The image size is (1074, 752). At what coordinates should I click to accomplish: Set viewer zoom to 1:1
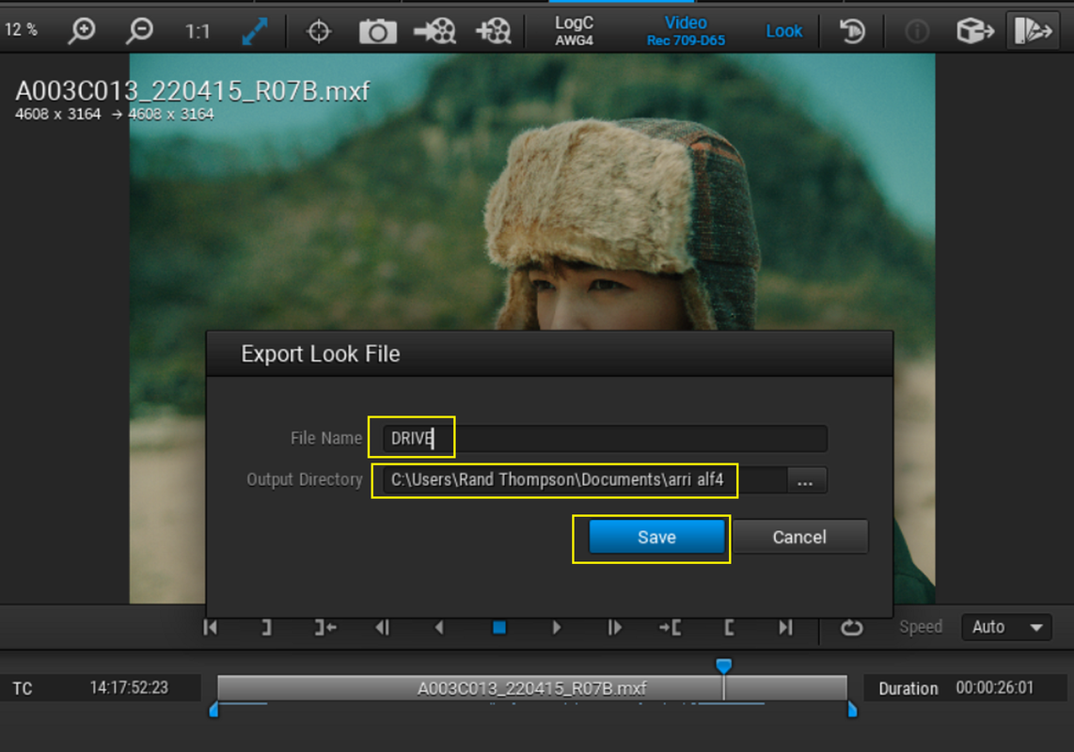(197, 32)
